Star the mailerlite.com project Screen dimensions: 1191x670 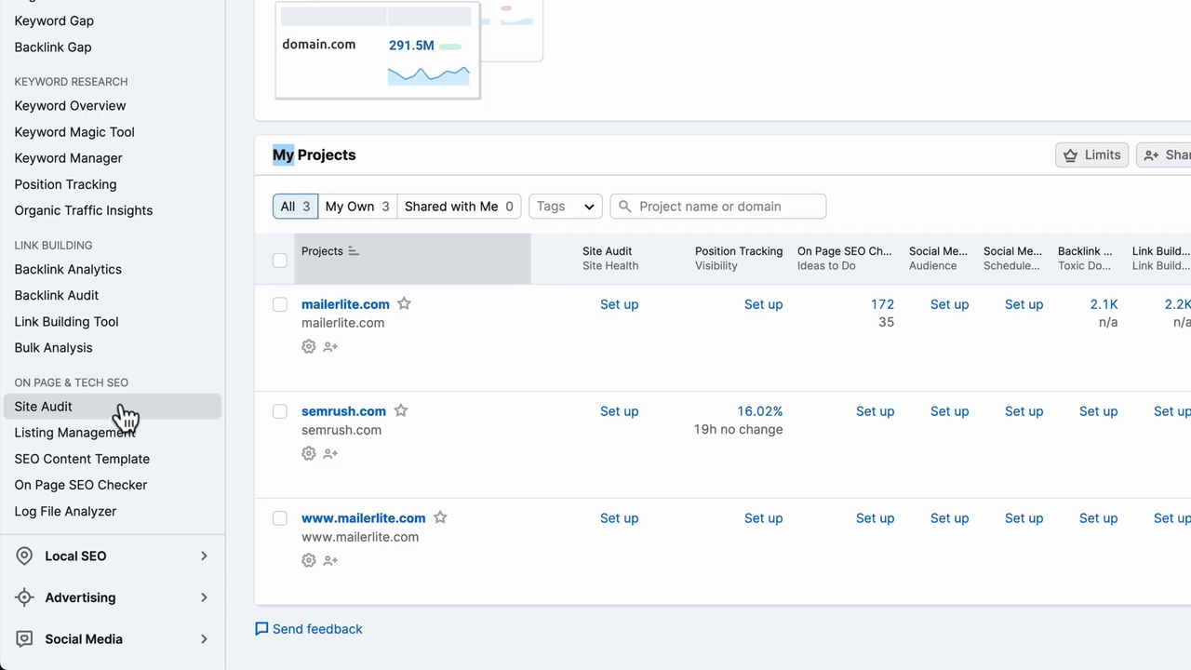click(x=404, y=303)
